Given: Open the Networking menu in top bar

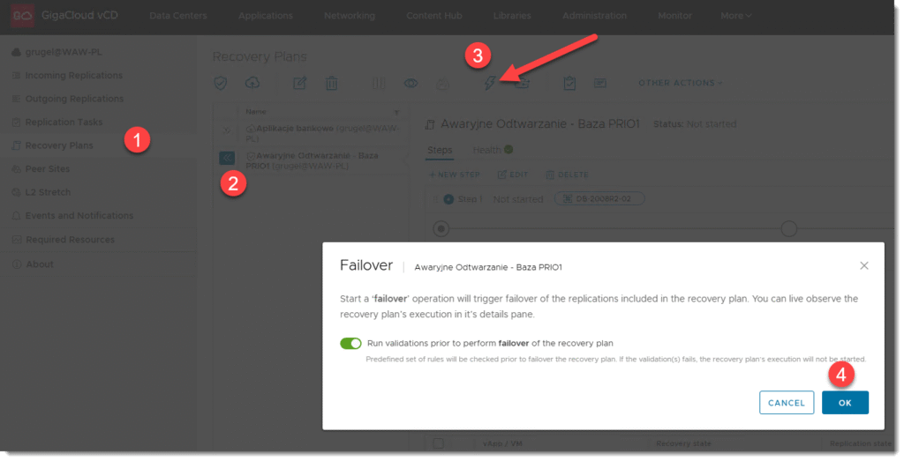Looking at the screenshot, I should pos(349,16).
